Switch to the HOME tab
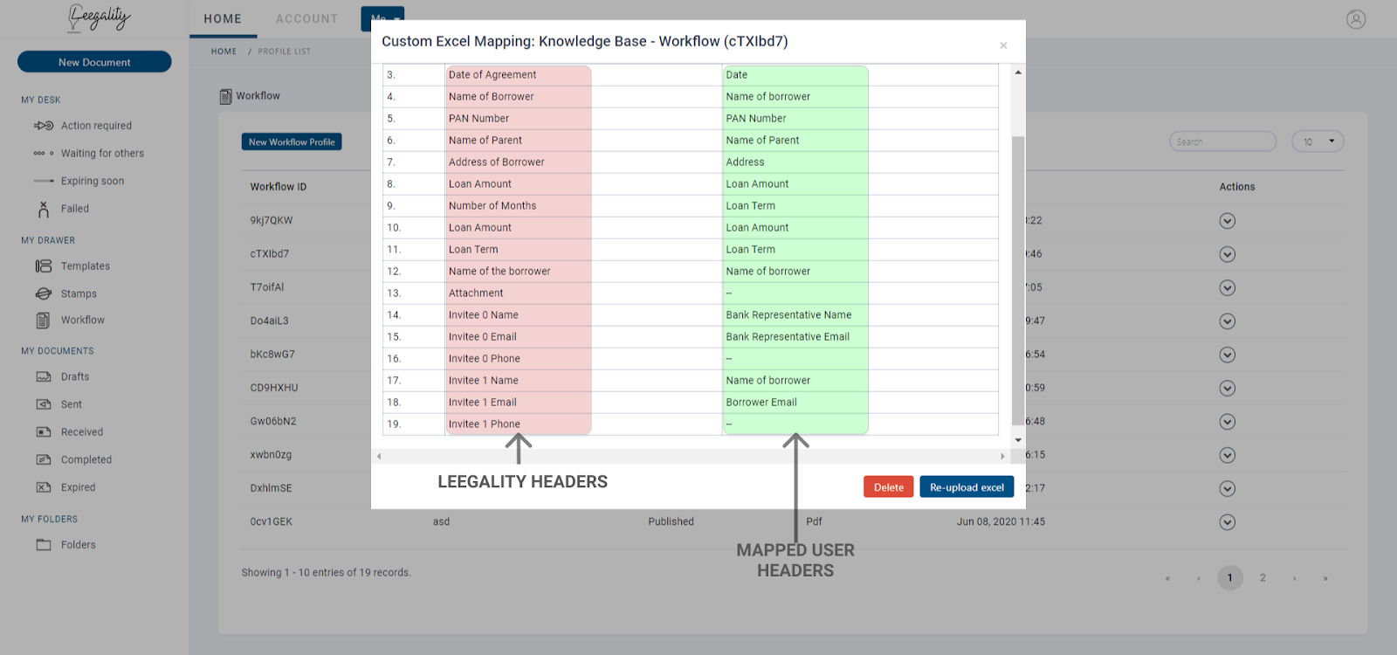Image resolution: width=1397 pixels, height=655 pixels. (223, 19)
